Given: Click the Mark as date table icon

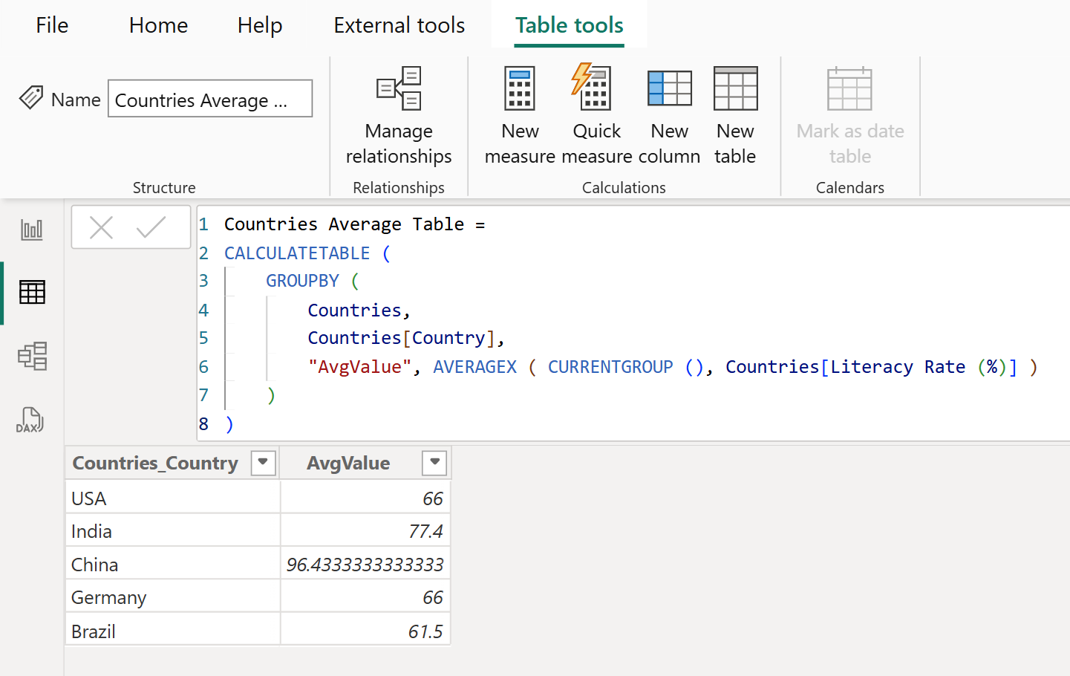Looking at the screenshot, I should pos(849,115).
